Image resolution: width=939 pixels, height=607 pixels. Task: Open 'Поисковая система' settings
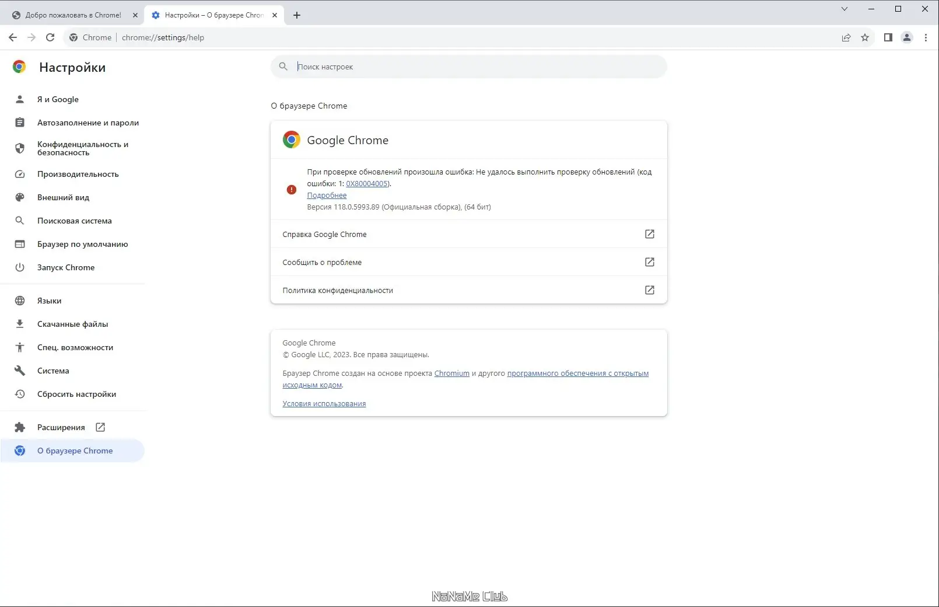pyautogui.click(x=72, y=221)
